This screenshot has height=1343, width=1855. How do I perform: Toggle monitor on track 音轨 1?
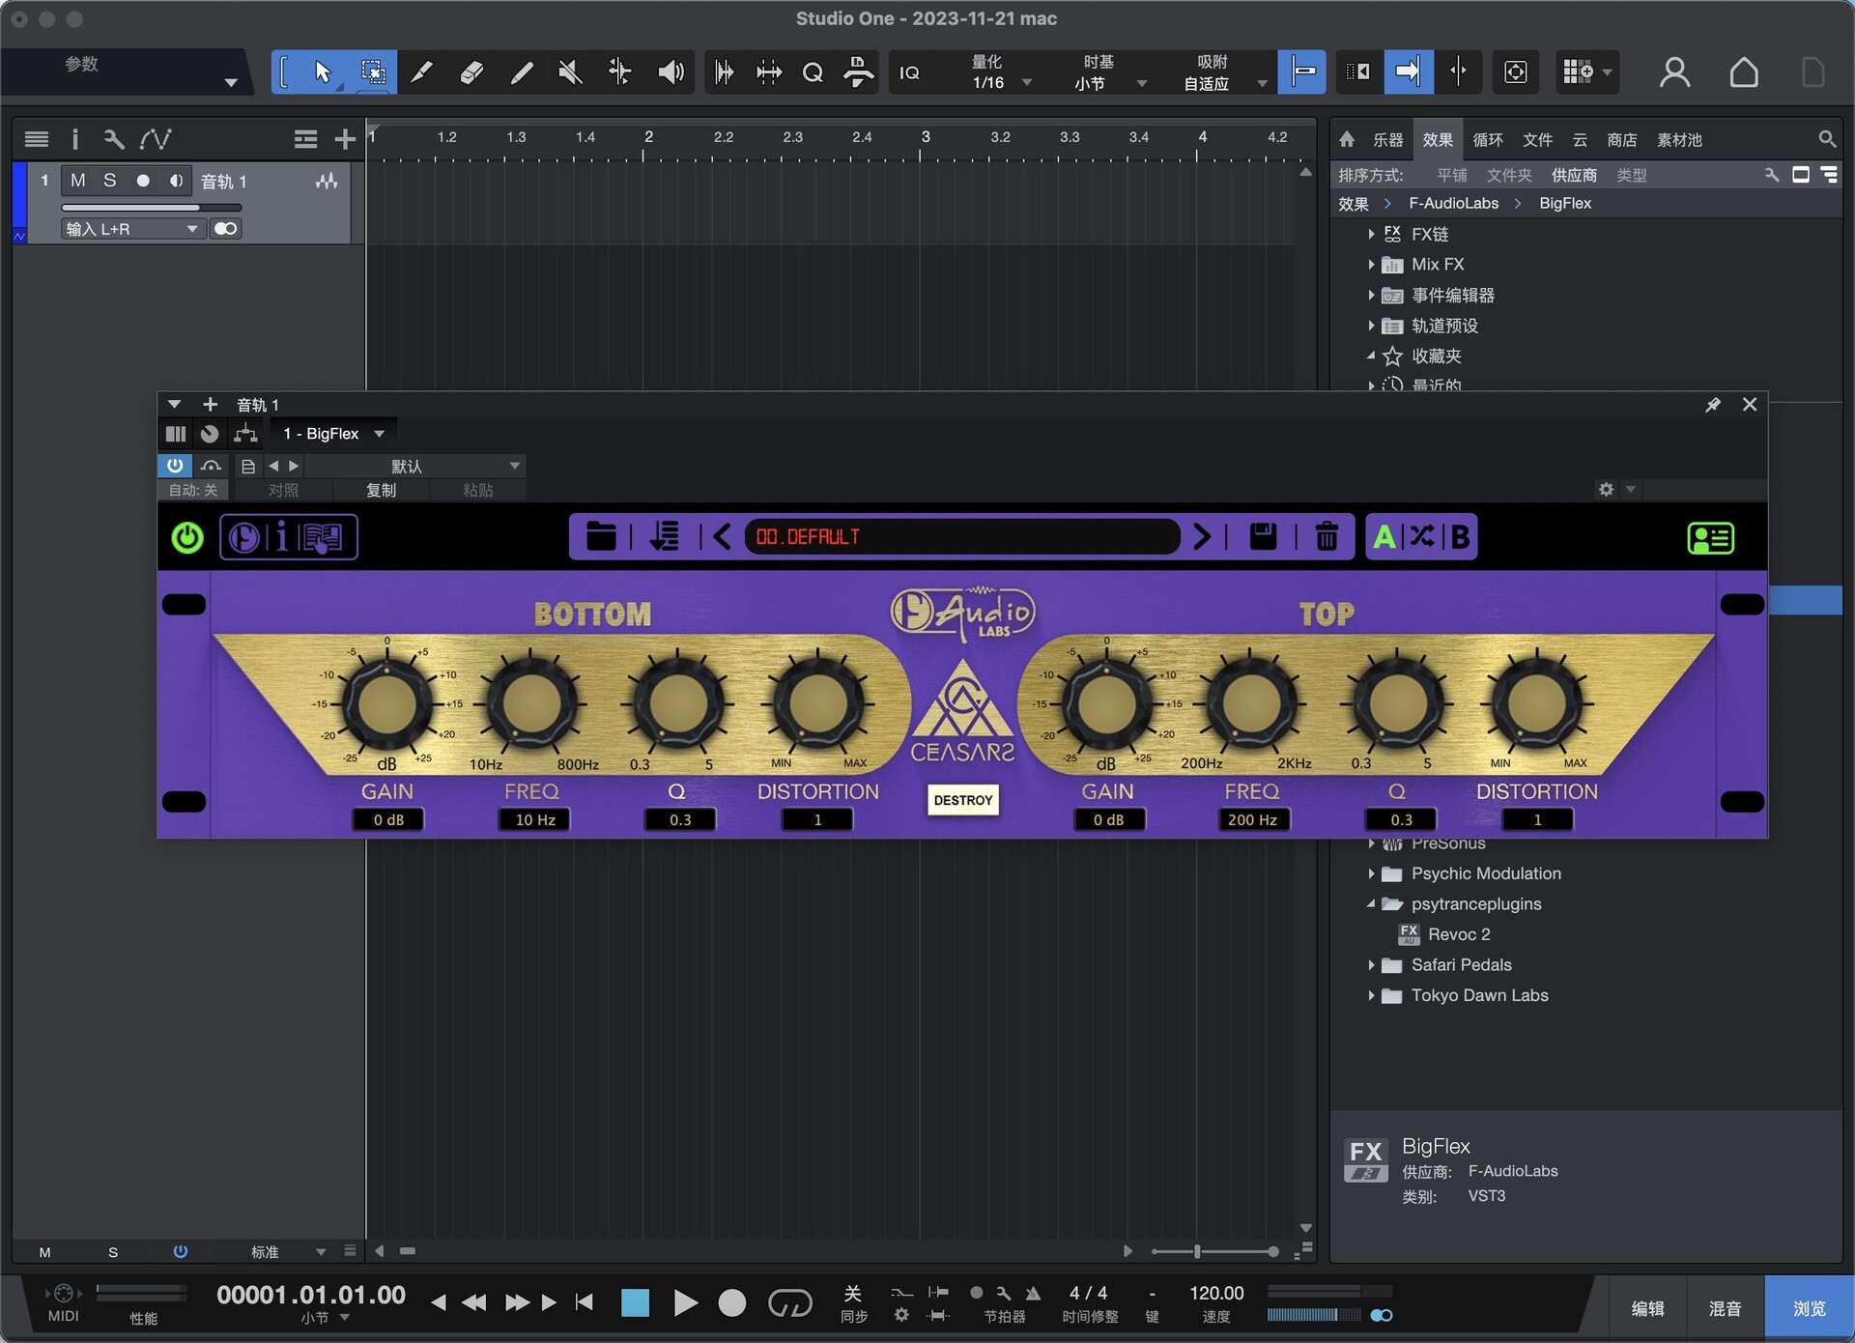[176, 181]
